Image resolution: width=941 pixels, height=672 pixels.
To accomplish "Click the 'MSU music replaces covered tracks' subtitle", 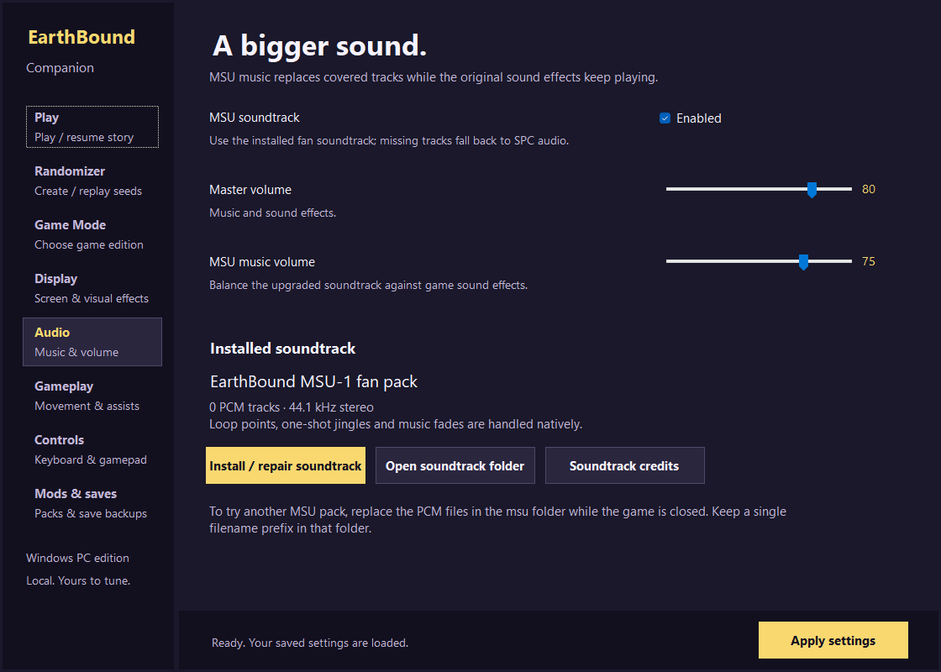I will point(434,77).
